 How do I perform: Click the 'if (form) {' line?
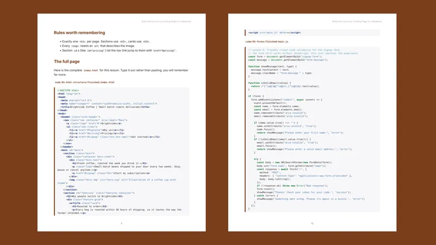coord(256,96)
